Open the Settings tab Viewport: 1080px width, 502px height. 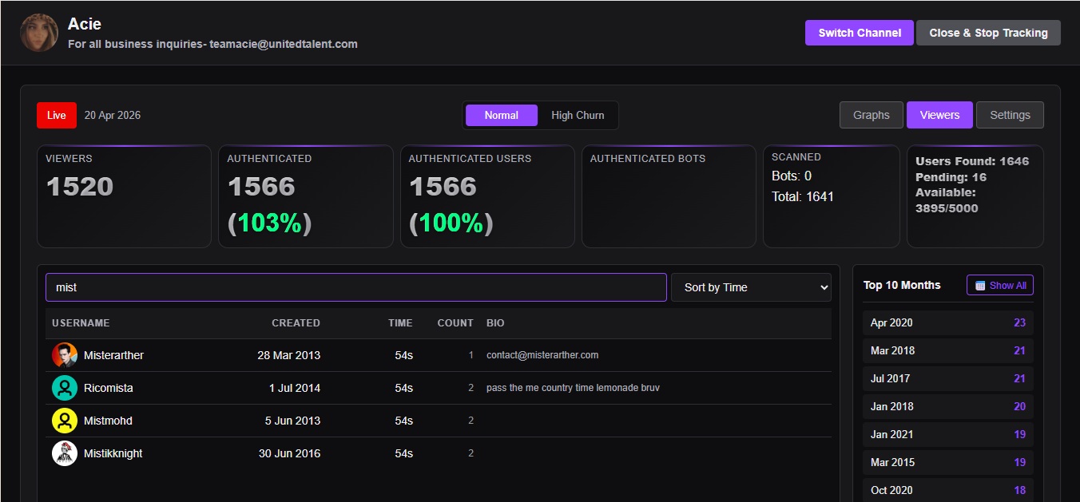(x=1010, y=115)
